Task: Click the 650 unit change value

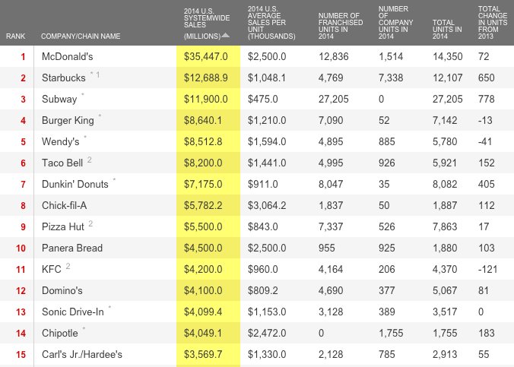Action: (486, 78)
